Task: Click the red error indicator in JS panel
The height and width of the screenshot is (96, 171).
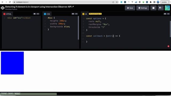Action: point(168,46)
